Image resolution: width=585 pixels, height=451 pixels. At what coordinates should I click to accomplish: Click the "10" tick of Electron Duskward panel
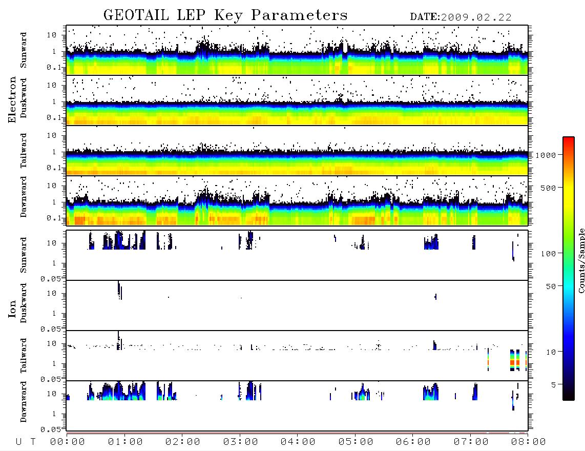51,85
